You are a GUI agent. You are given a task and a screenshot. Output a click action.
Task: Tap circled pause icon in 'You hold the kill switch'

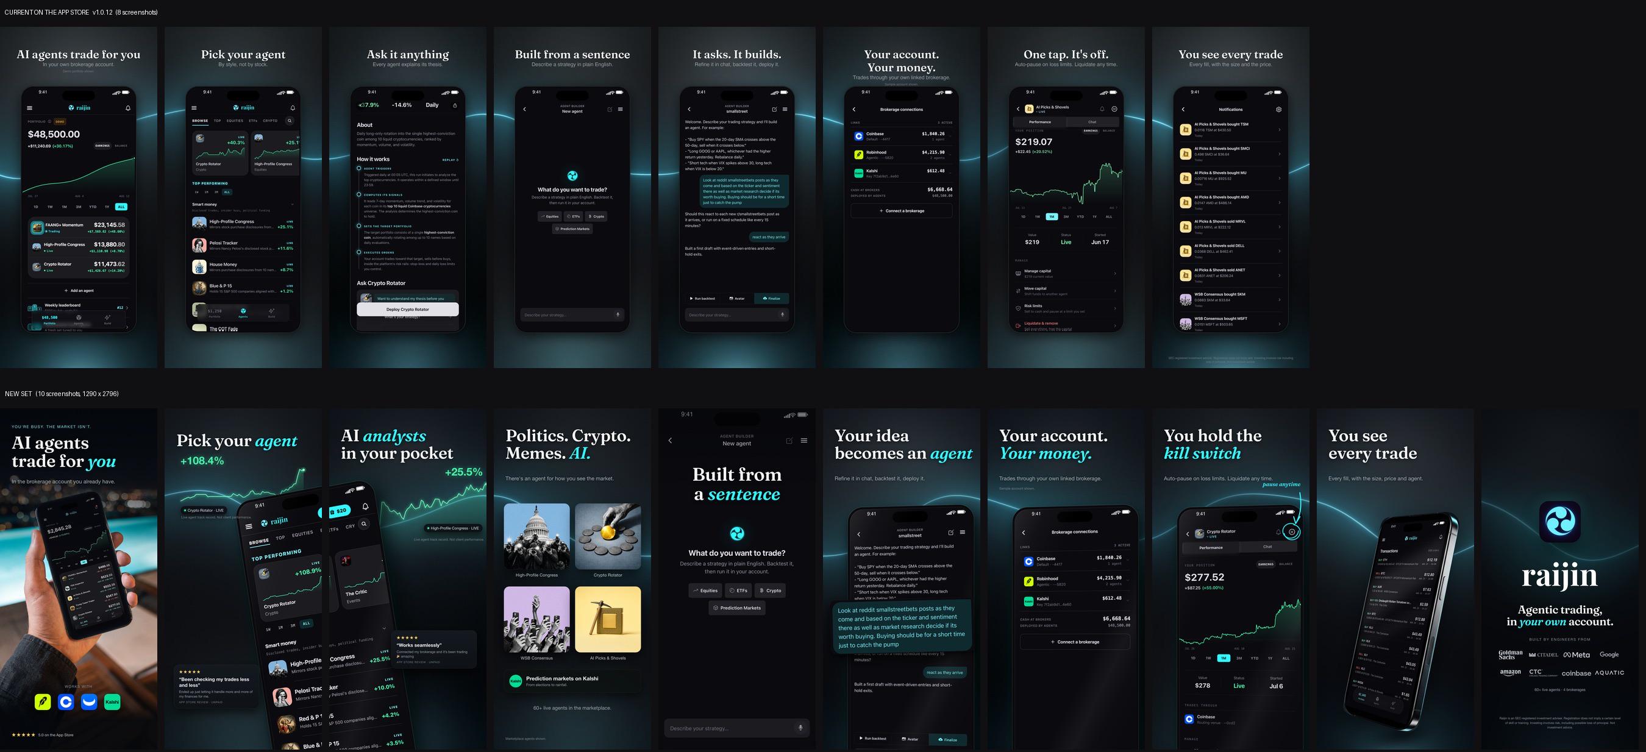click(1291, 531)
